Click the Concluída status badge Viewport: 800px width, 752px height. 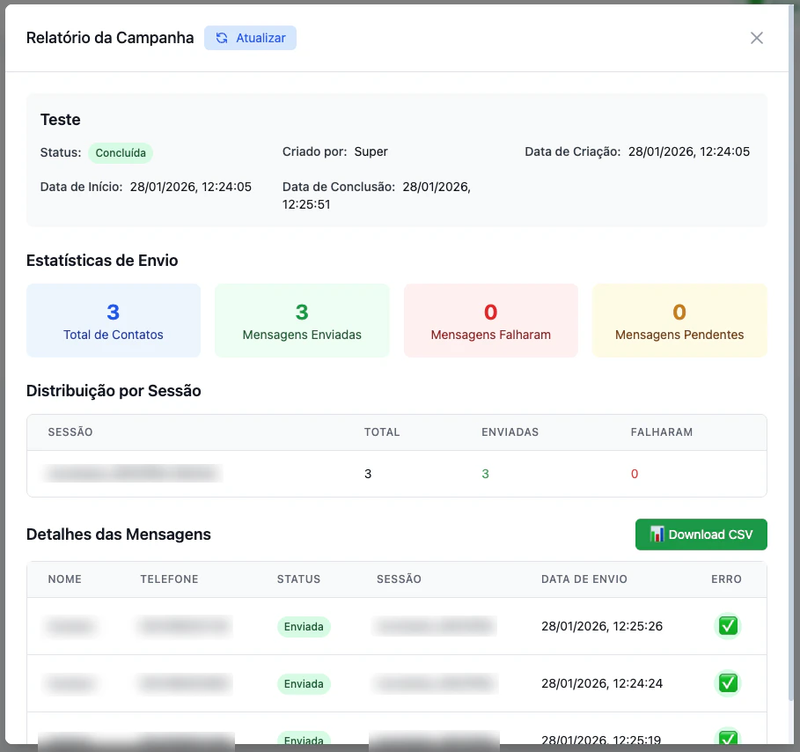pyautogui.click(x=121, y=152)
